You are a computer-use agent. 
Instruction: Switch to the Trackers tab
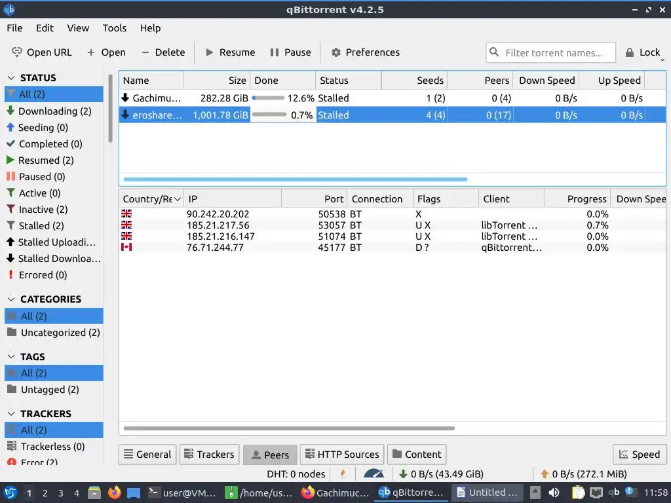[x=209, y=455]
